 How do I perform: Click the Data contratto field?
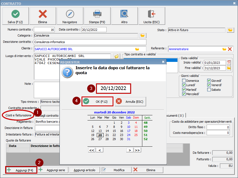coord(94,30)
